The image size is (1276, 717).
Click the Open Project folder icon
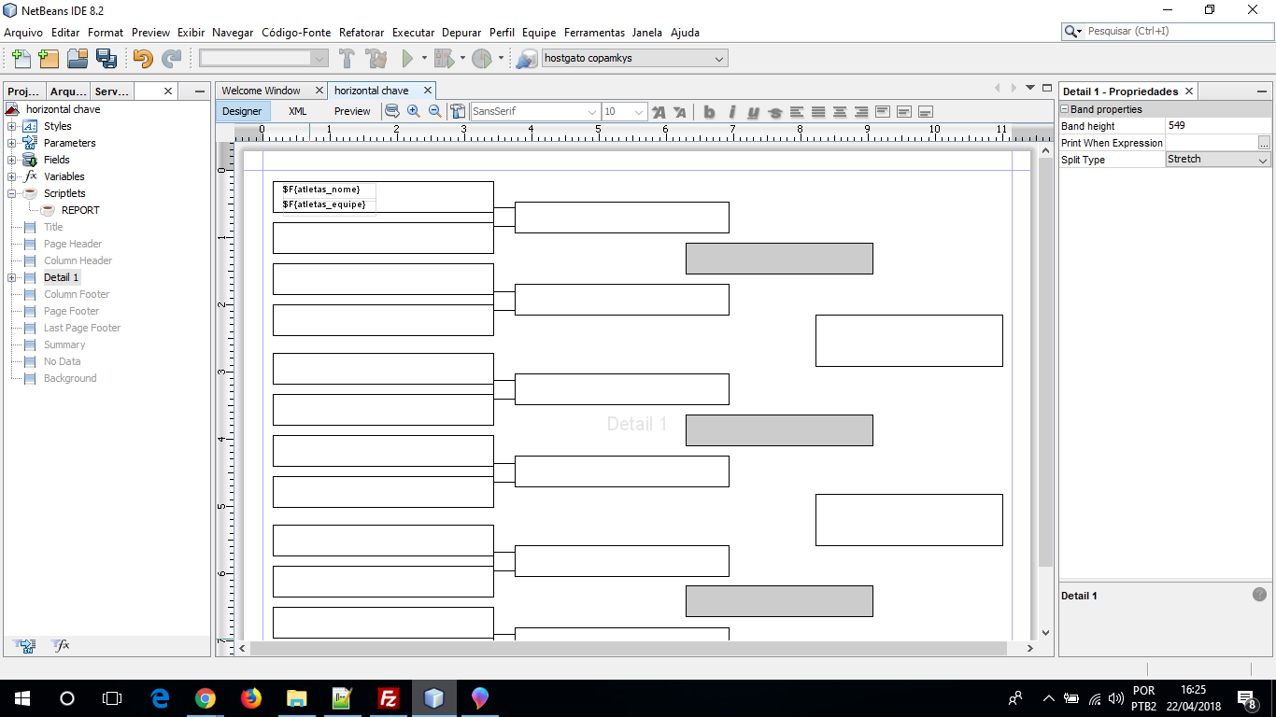[78, 58]
